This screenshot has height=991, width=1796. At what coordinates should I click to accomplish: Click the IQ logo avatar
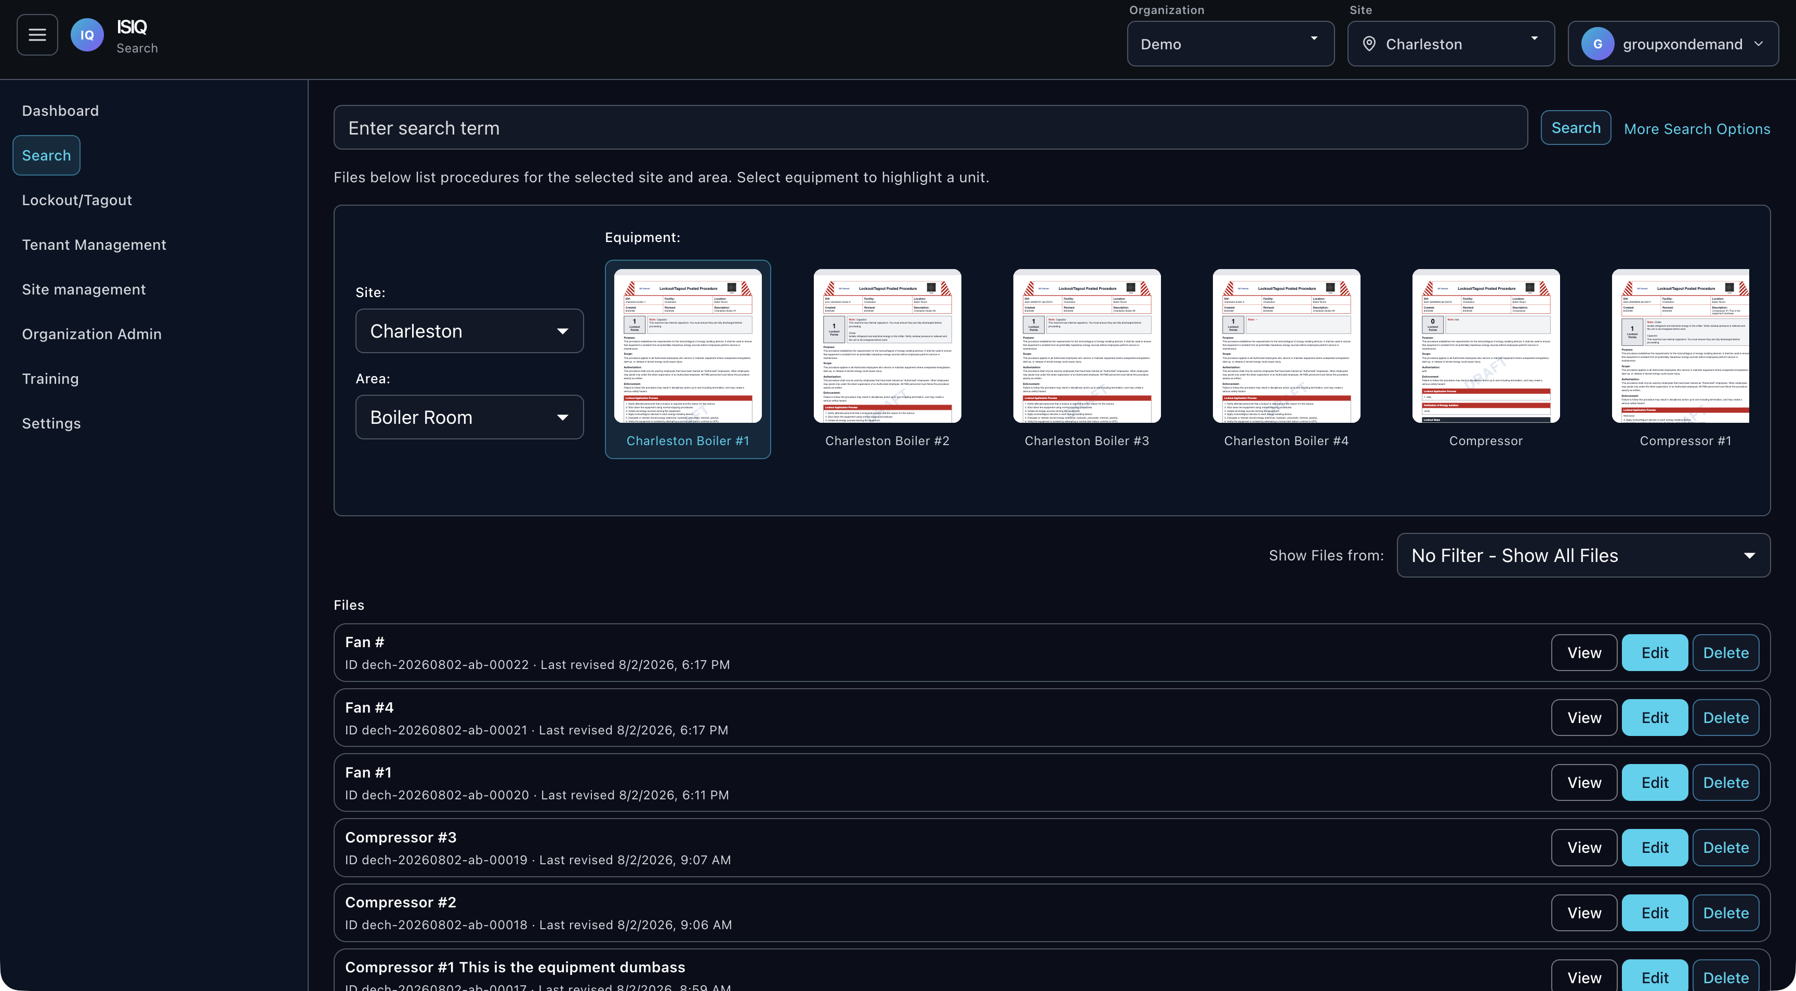[87, 35]
